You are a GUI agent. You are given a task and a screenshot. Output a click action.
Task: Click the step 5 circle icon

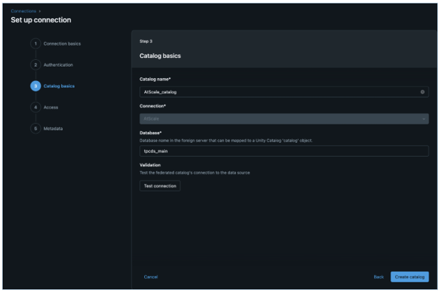click(35, 129)
